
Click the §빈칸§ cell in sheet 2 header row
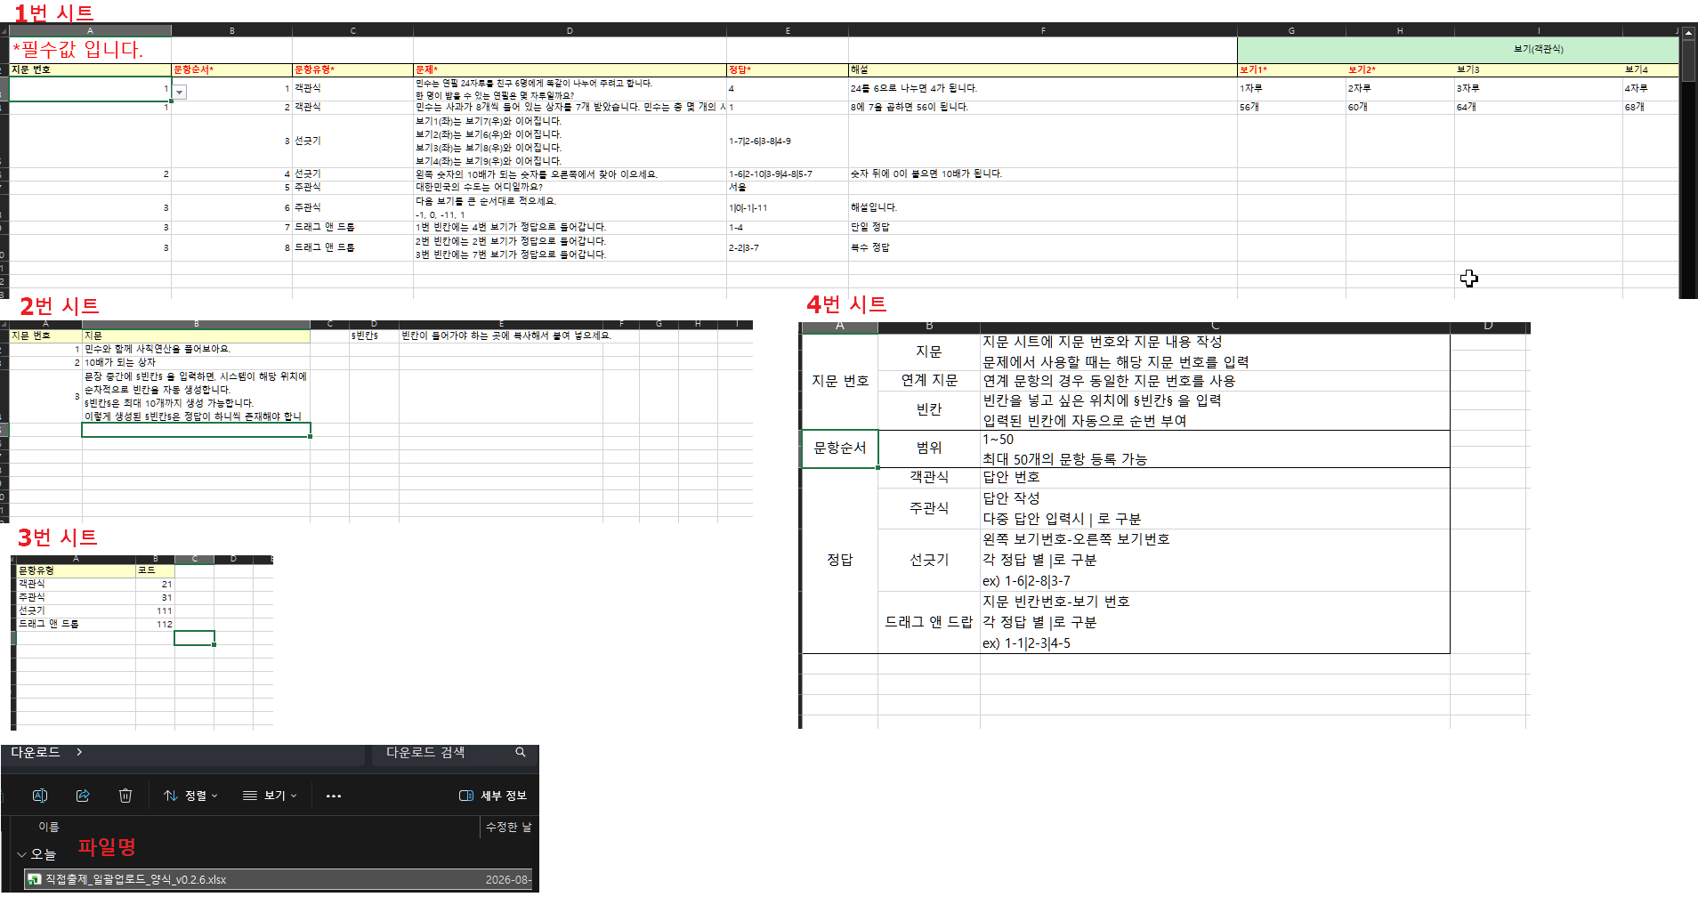[374, 335]
